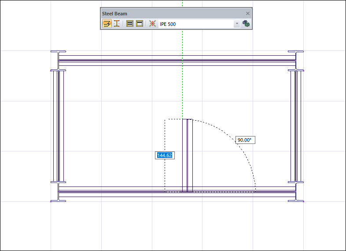The height and width of the screenshot is (251, 346).
Task: Click the 90.00° angle value box
Action: click(x=245, y=140)
